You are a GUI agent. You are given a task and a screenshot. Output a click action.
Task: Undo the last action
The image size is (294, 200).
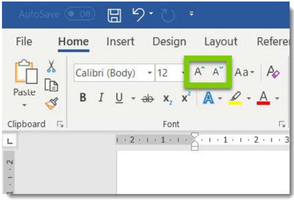[x=138, y=15]
